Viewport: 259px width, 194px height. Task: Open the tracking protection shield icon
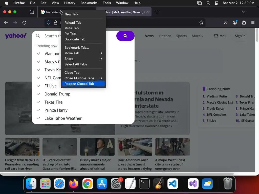tap(48, 22)
